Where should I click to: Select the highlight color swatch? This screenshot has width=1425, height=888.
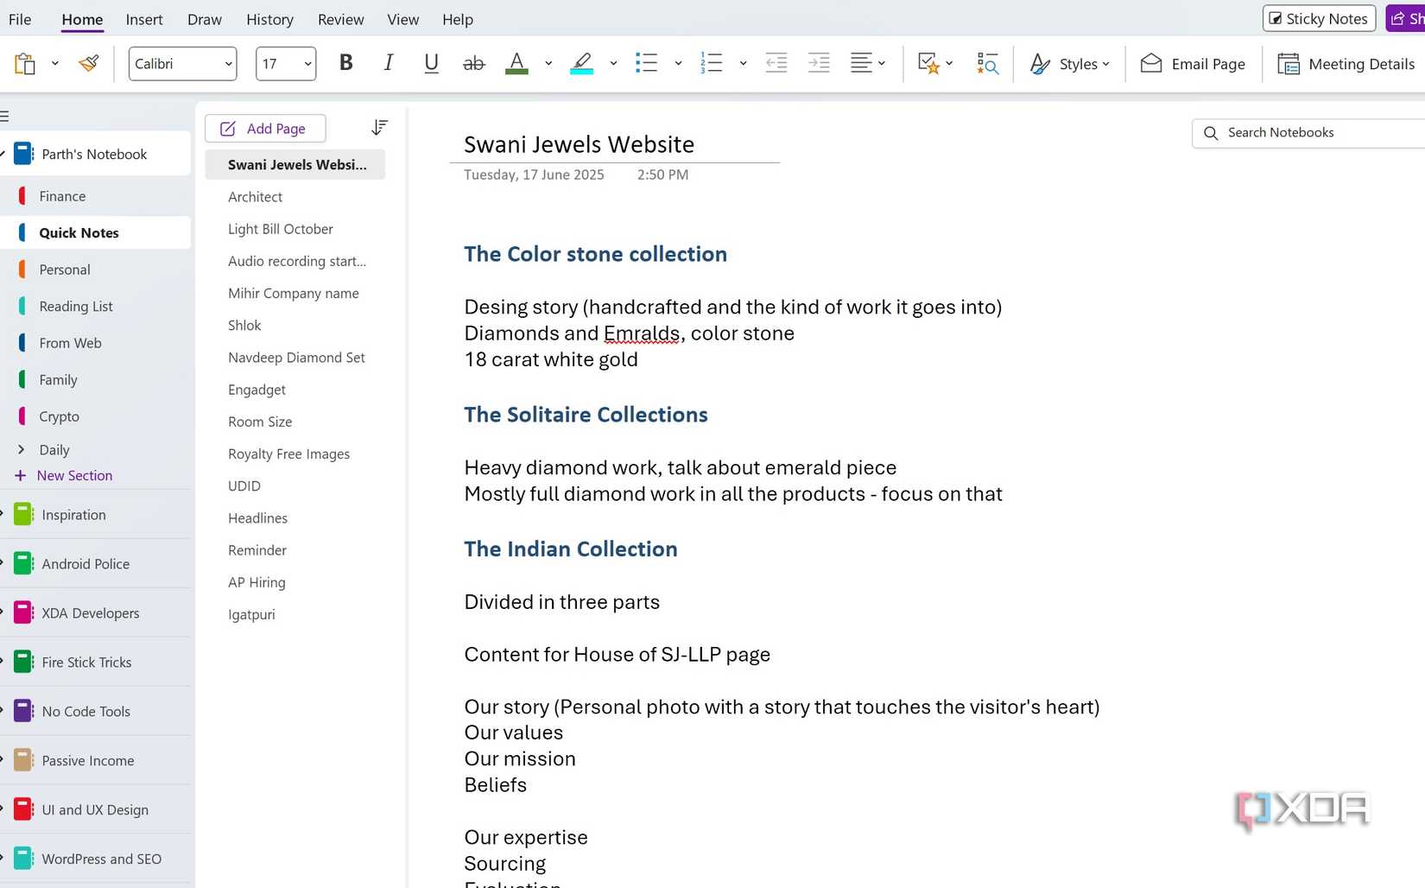(581, 63)
